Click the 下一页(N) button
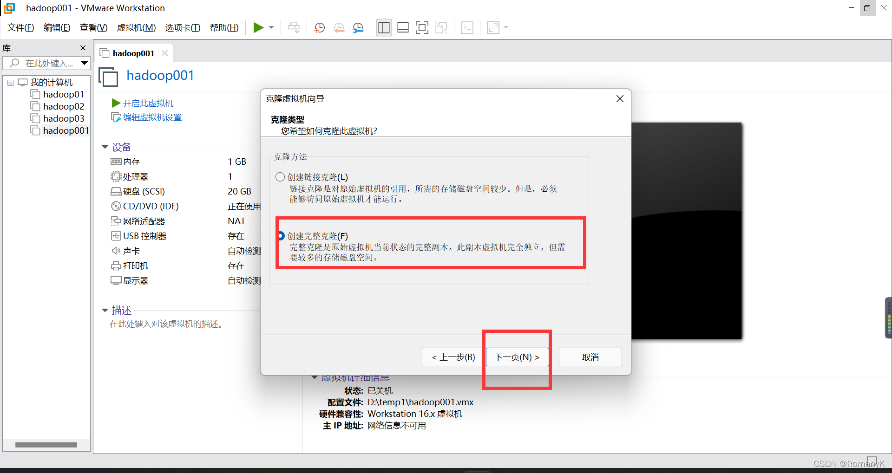This screenshot has height=473, width=892. coord(517,357)
